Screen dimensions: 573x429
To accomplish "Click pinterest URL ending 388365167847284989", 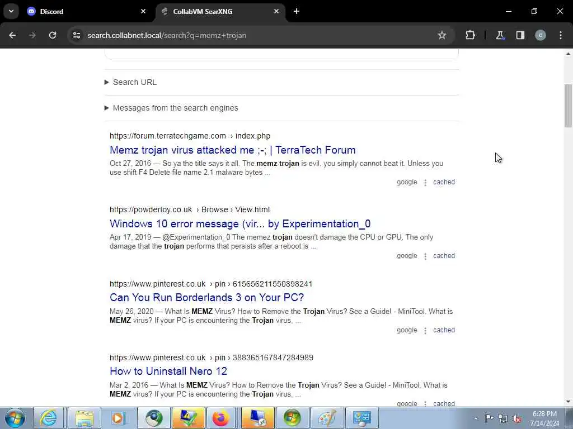I will pos(211,357).
